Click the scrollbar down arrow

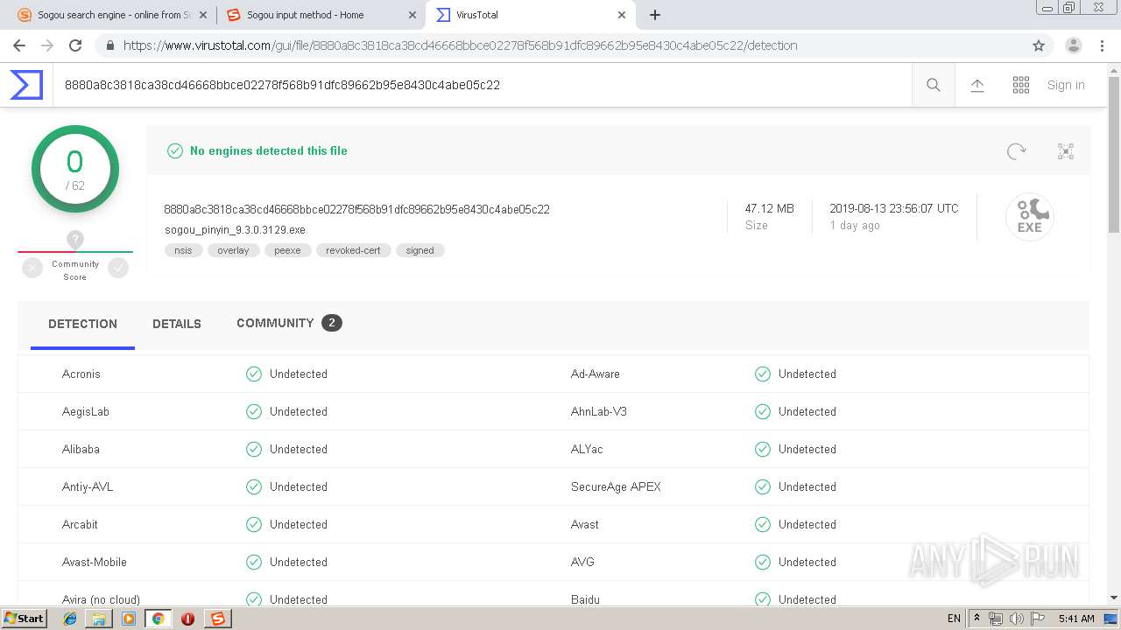tap(1114, 598)
